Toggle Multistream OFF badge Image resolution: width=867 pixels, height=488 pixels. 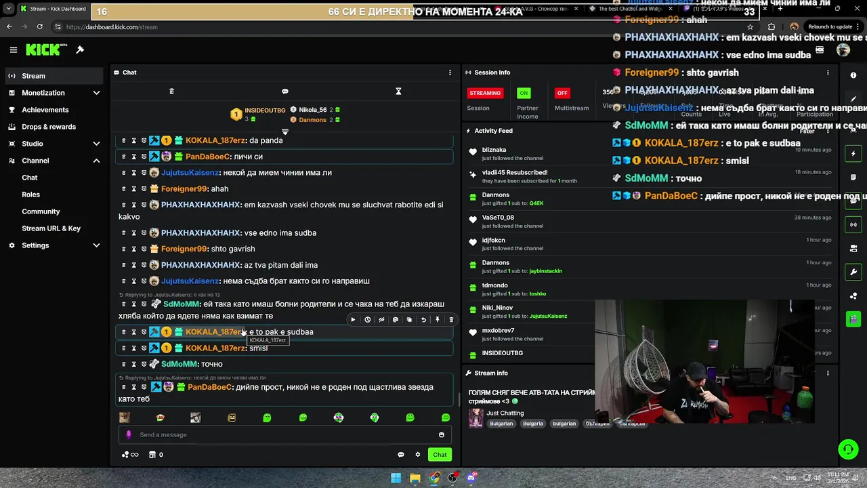(562, 93)
